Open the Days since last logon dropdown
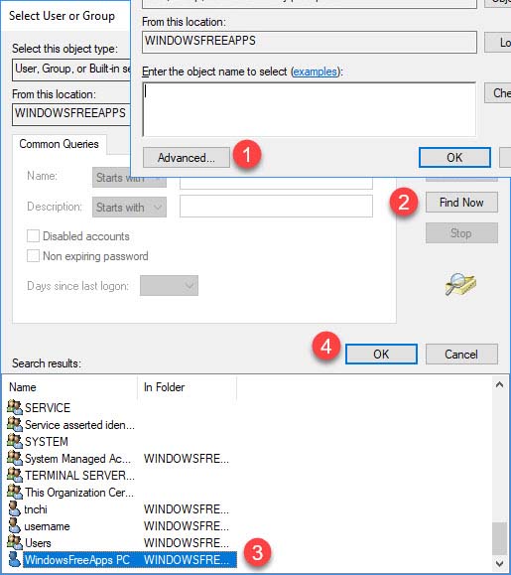 [x=169, y=285]
